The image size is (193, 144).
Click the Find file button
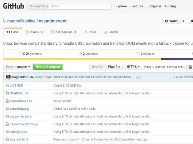114,67
